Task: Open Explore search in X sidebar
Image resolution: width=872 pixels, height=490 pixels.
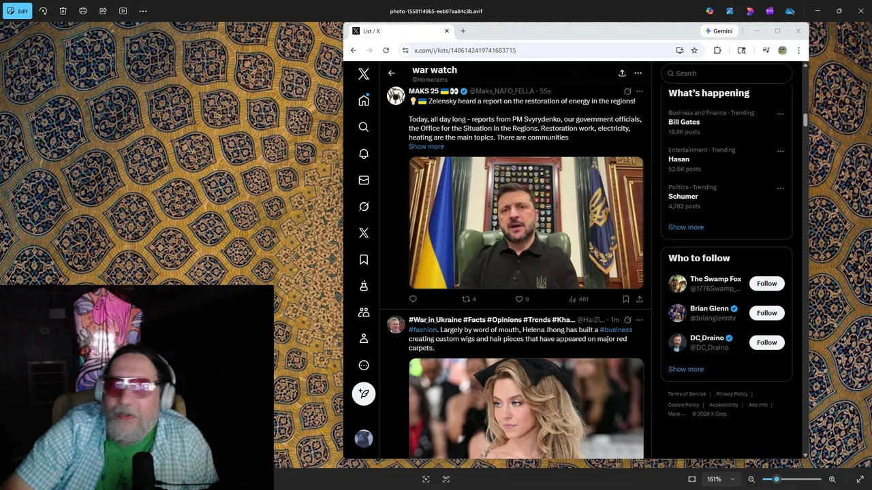Action: pyautogui.click(x=364, y=127)
